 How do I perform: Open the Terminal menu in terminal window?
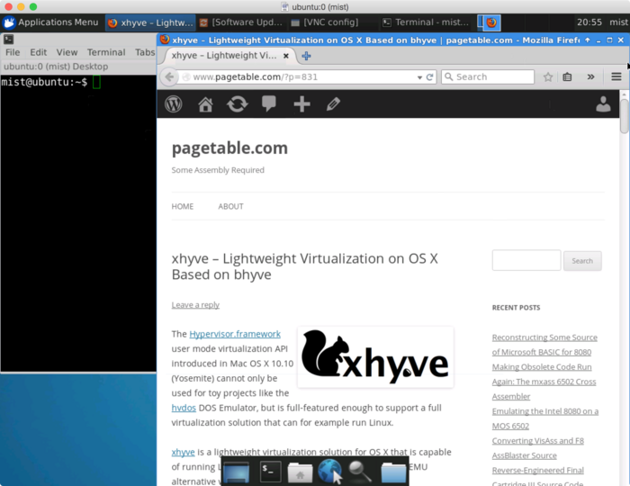106,52
